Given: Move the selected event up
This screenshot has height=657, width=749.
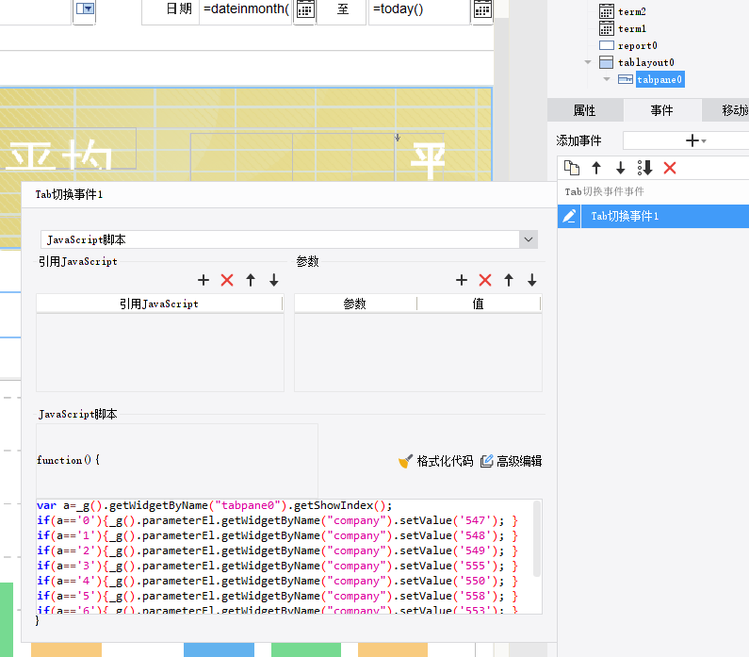Looking at the screenshot, I should tap(596, 168).
